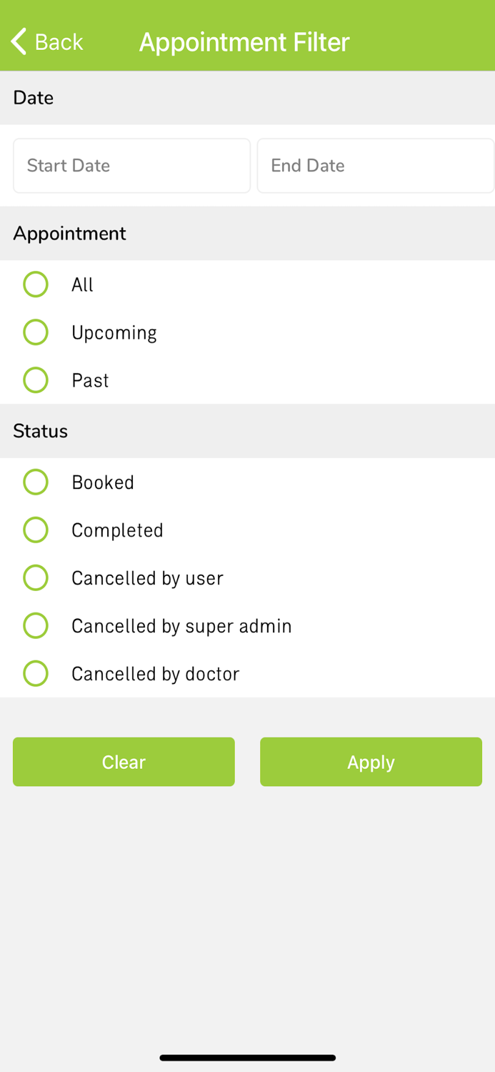
Task: Apply the appointment filters
Action: point(371,762)
